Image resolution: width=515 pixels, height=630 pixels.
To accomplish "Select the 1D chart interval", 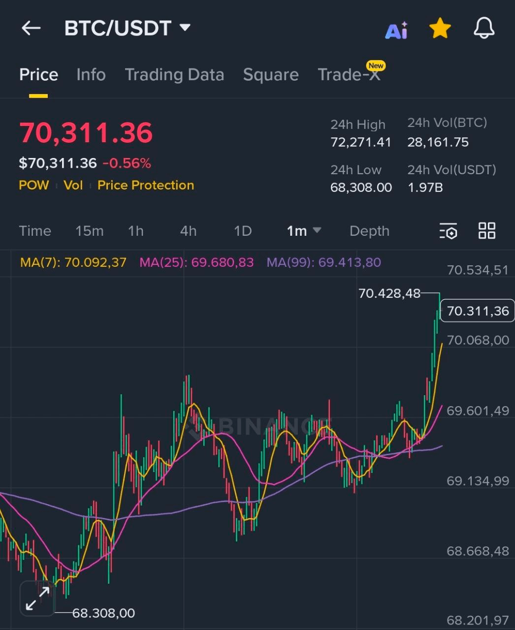I will click(243, 231).
